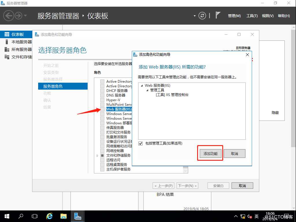Open the notifications flag icon
Viewport: 296px width, 222px height.
[x=218, y=15]
